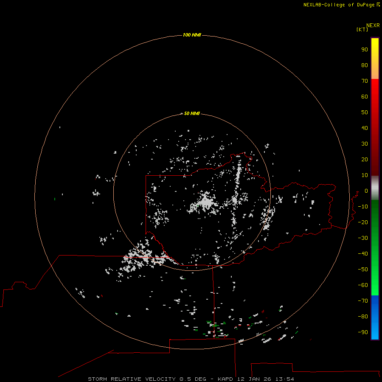Click the 40 value on velocity scale
The height and width of the screenshot is (382, 382).
tap(365, 128)
